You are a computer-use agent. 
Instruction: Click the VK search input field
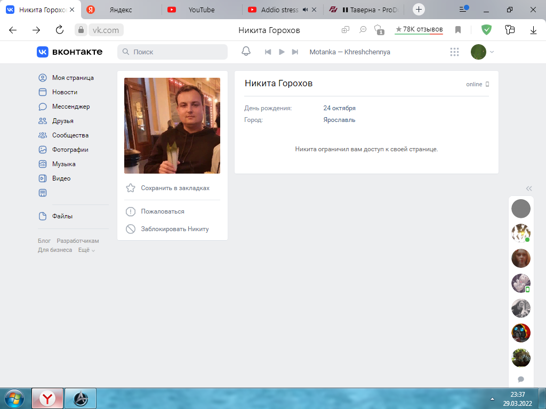[x=176, y=52]
